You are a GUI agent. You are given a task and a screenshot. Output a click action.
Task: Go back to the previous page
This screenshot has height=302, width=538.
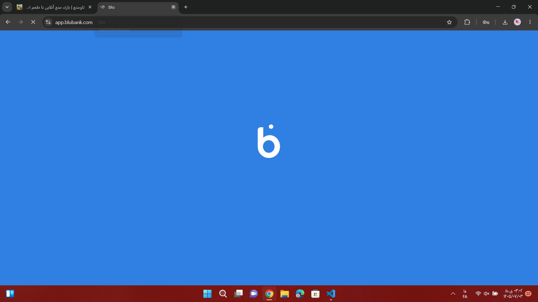pos(8,22)
